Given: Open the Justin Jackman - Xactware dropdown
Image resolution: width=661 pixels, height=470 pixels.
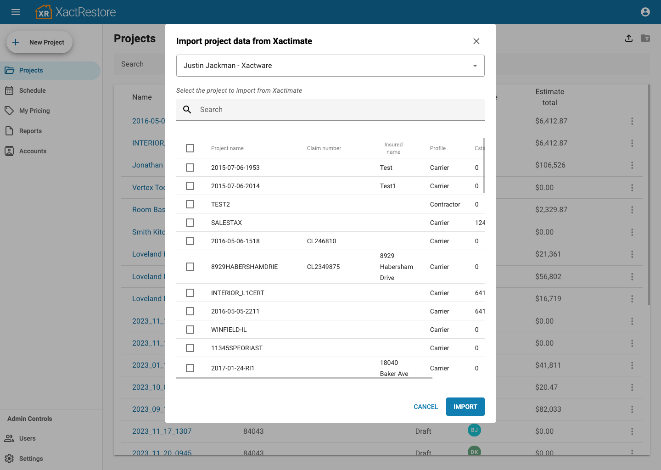Looking at the screenshot, I should pyautogui.click(x=330, y=66).
